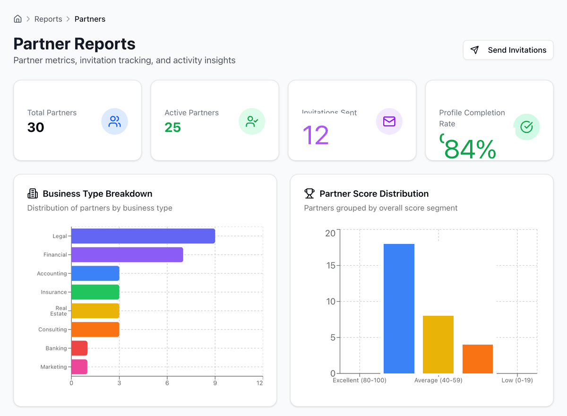567x416 pixels.
Task: Click the Partner Score Distribution trophy icon
Action: (x=309, y=193)
